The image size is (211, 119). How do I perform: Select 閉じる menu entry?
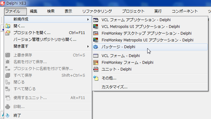click(48, 82)
